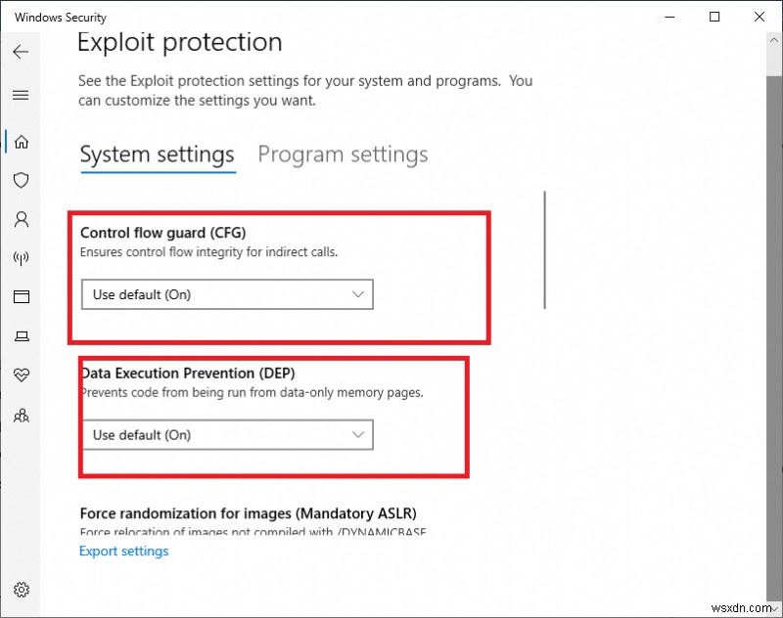Click the back arrow icon
Screen dimensions: 783x618
(x=21, y=52)
